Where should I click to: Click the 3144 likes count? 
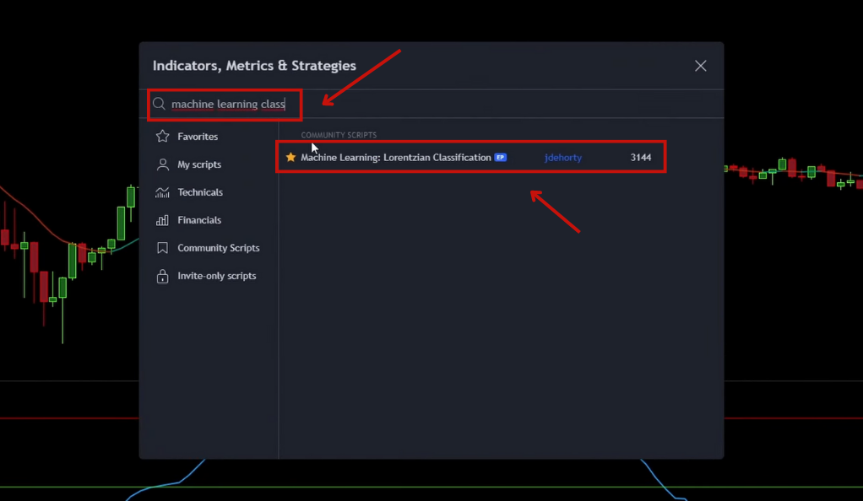pyautogui.click(x=641, y=157)
